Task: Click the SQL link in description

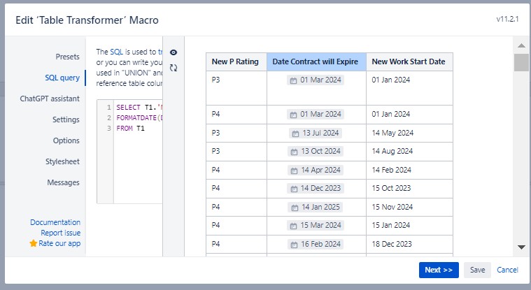Action: [117, 52]
